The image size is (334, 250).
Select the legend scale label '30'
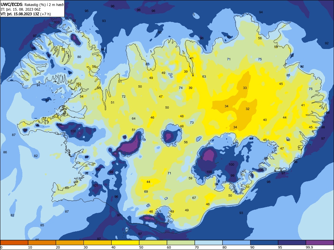pos(86,247)
